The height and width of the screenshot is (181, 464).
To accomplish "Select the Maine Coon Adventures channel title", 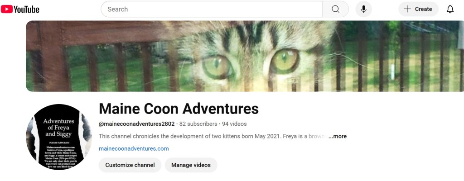I will click(x=179, y=109).
